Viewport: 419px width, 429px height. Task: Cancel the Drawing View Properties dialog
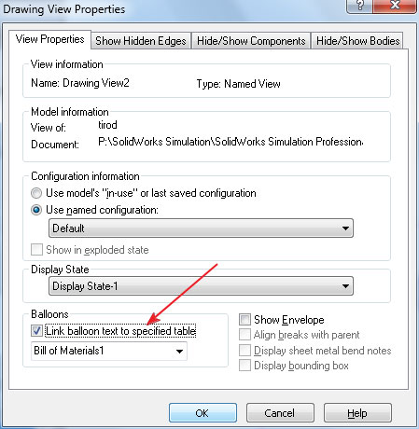coord(280,413)
